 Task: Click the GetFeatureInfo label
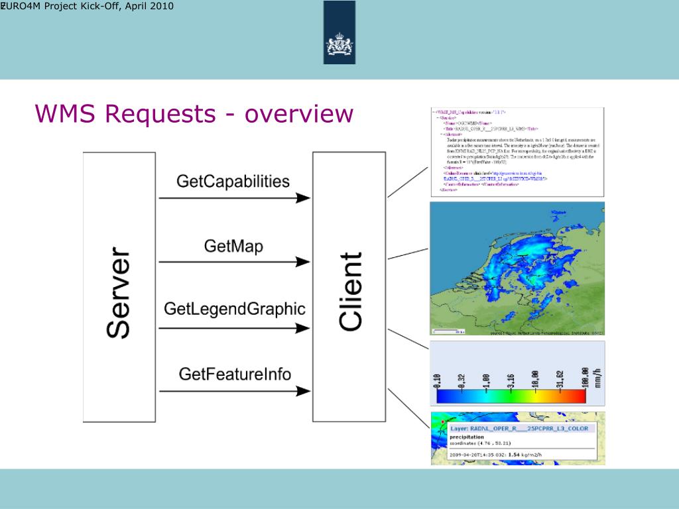click(235, 374)
